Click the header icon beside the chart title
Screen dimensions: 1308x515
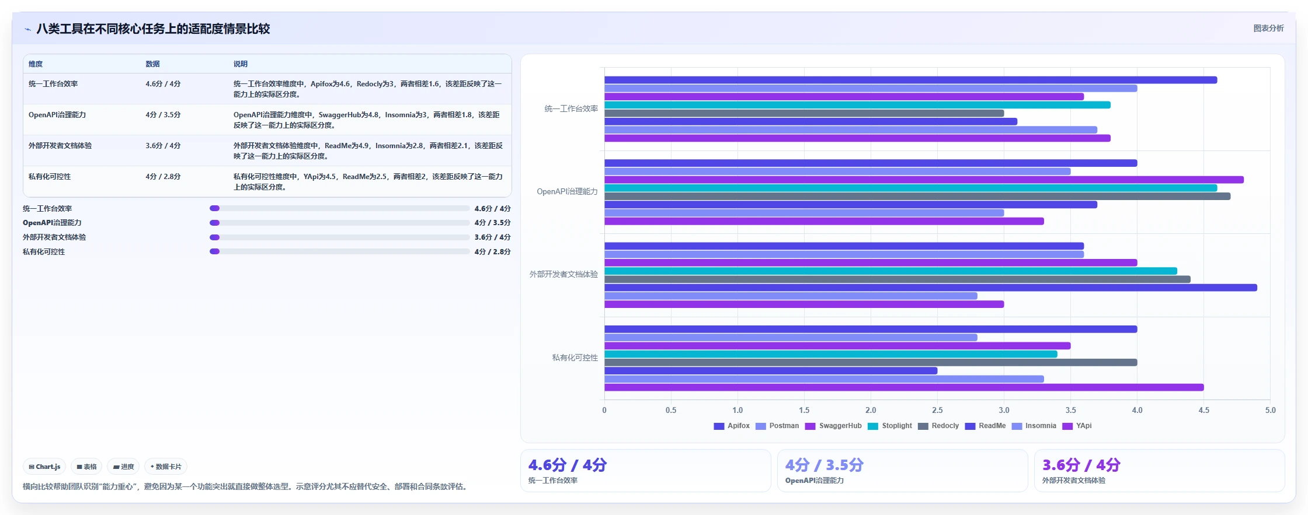27,29
